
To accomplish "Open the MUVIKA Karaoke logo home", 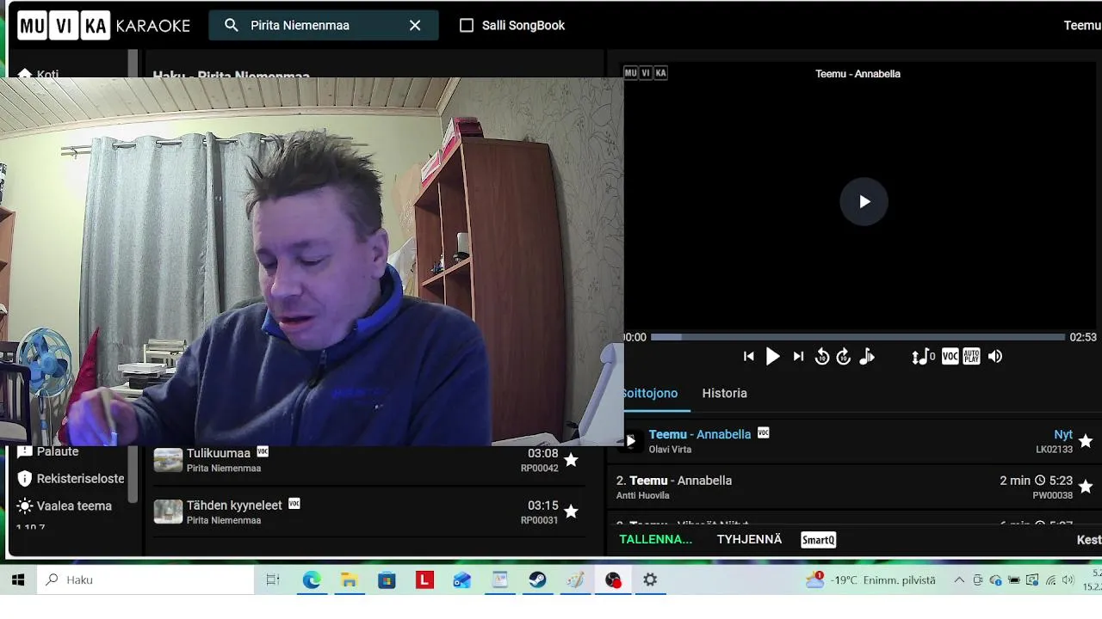I will [x=104, y=25].
